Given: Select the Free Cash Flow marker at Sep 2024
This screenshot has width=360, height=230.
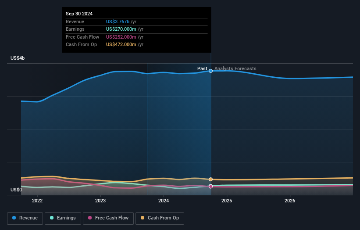Looking at the screenshot, I should point(210,187).
